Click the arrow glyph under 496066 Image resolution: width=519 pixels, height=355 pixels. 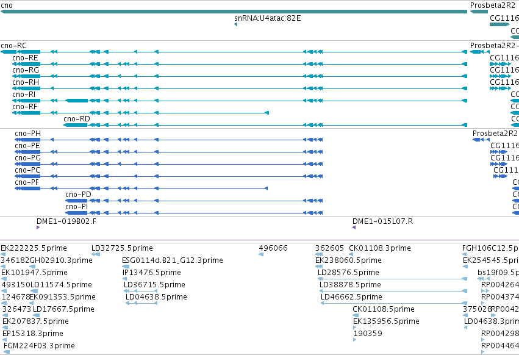(x=261, y=254)
